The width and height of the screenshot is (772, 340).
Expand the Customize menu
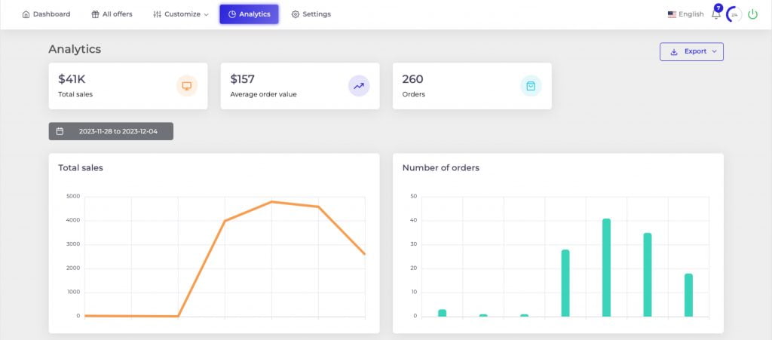tap(181, 14)
